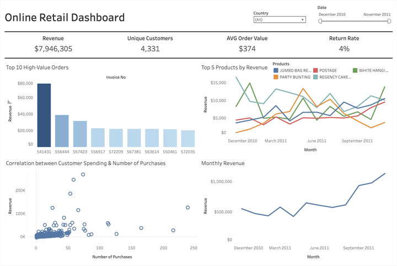The height and width of the screenshot is (266, 397).
Task: Click the Products legend heading
Action: pyautogui.click(x=281, y=64)
